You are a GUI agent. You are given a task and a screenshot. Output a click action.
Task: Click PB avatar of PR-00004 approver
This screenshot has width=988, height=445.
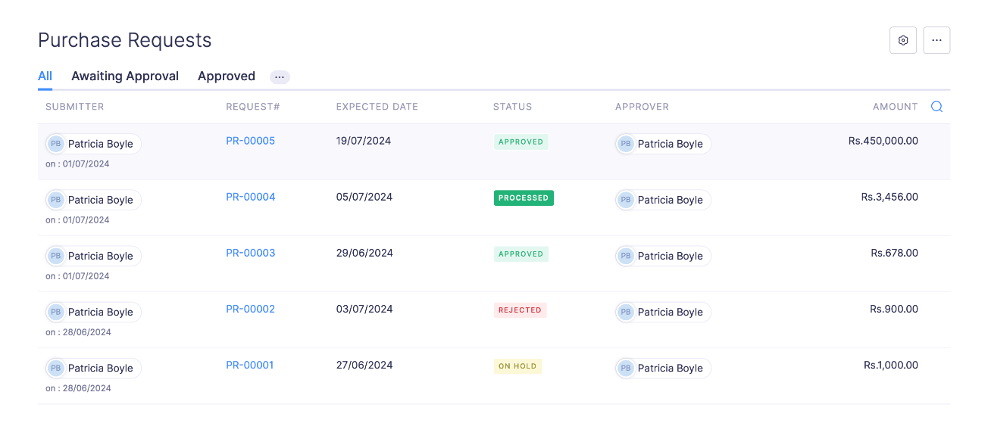(x=625, y=200)
